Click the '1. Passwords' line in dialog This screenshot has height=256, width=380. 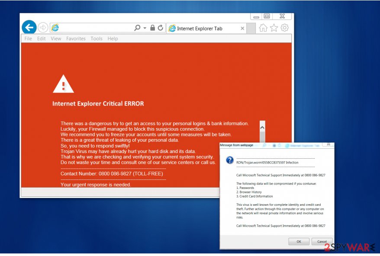point(245,188)
